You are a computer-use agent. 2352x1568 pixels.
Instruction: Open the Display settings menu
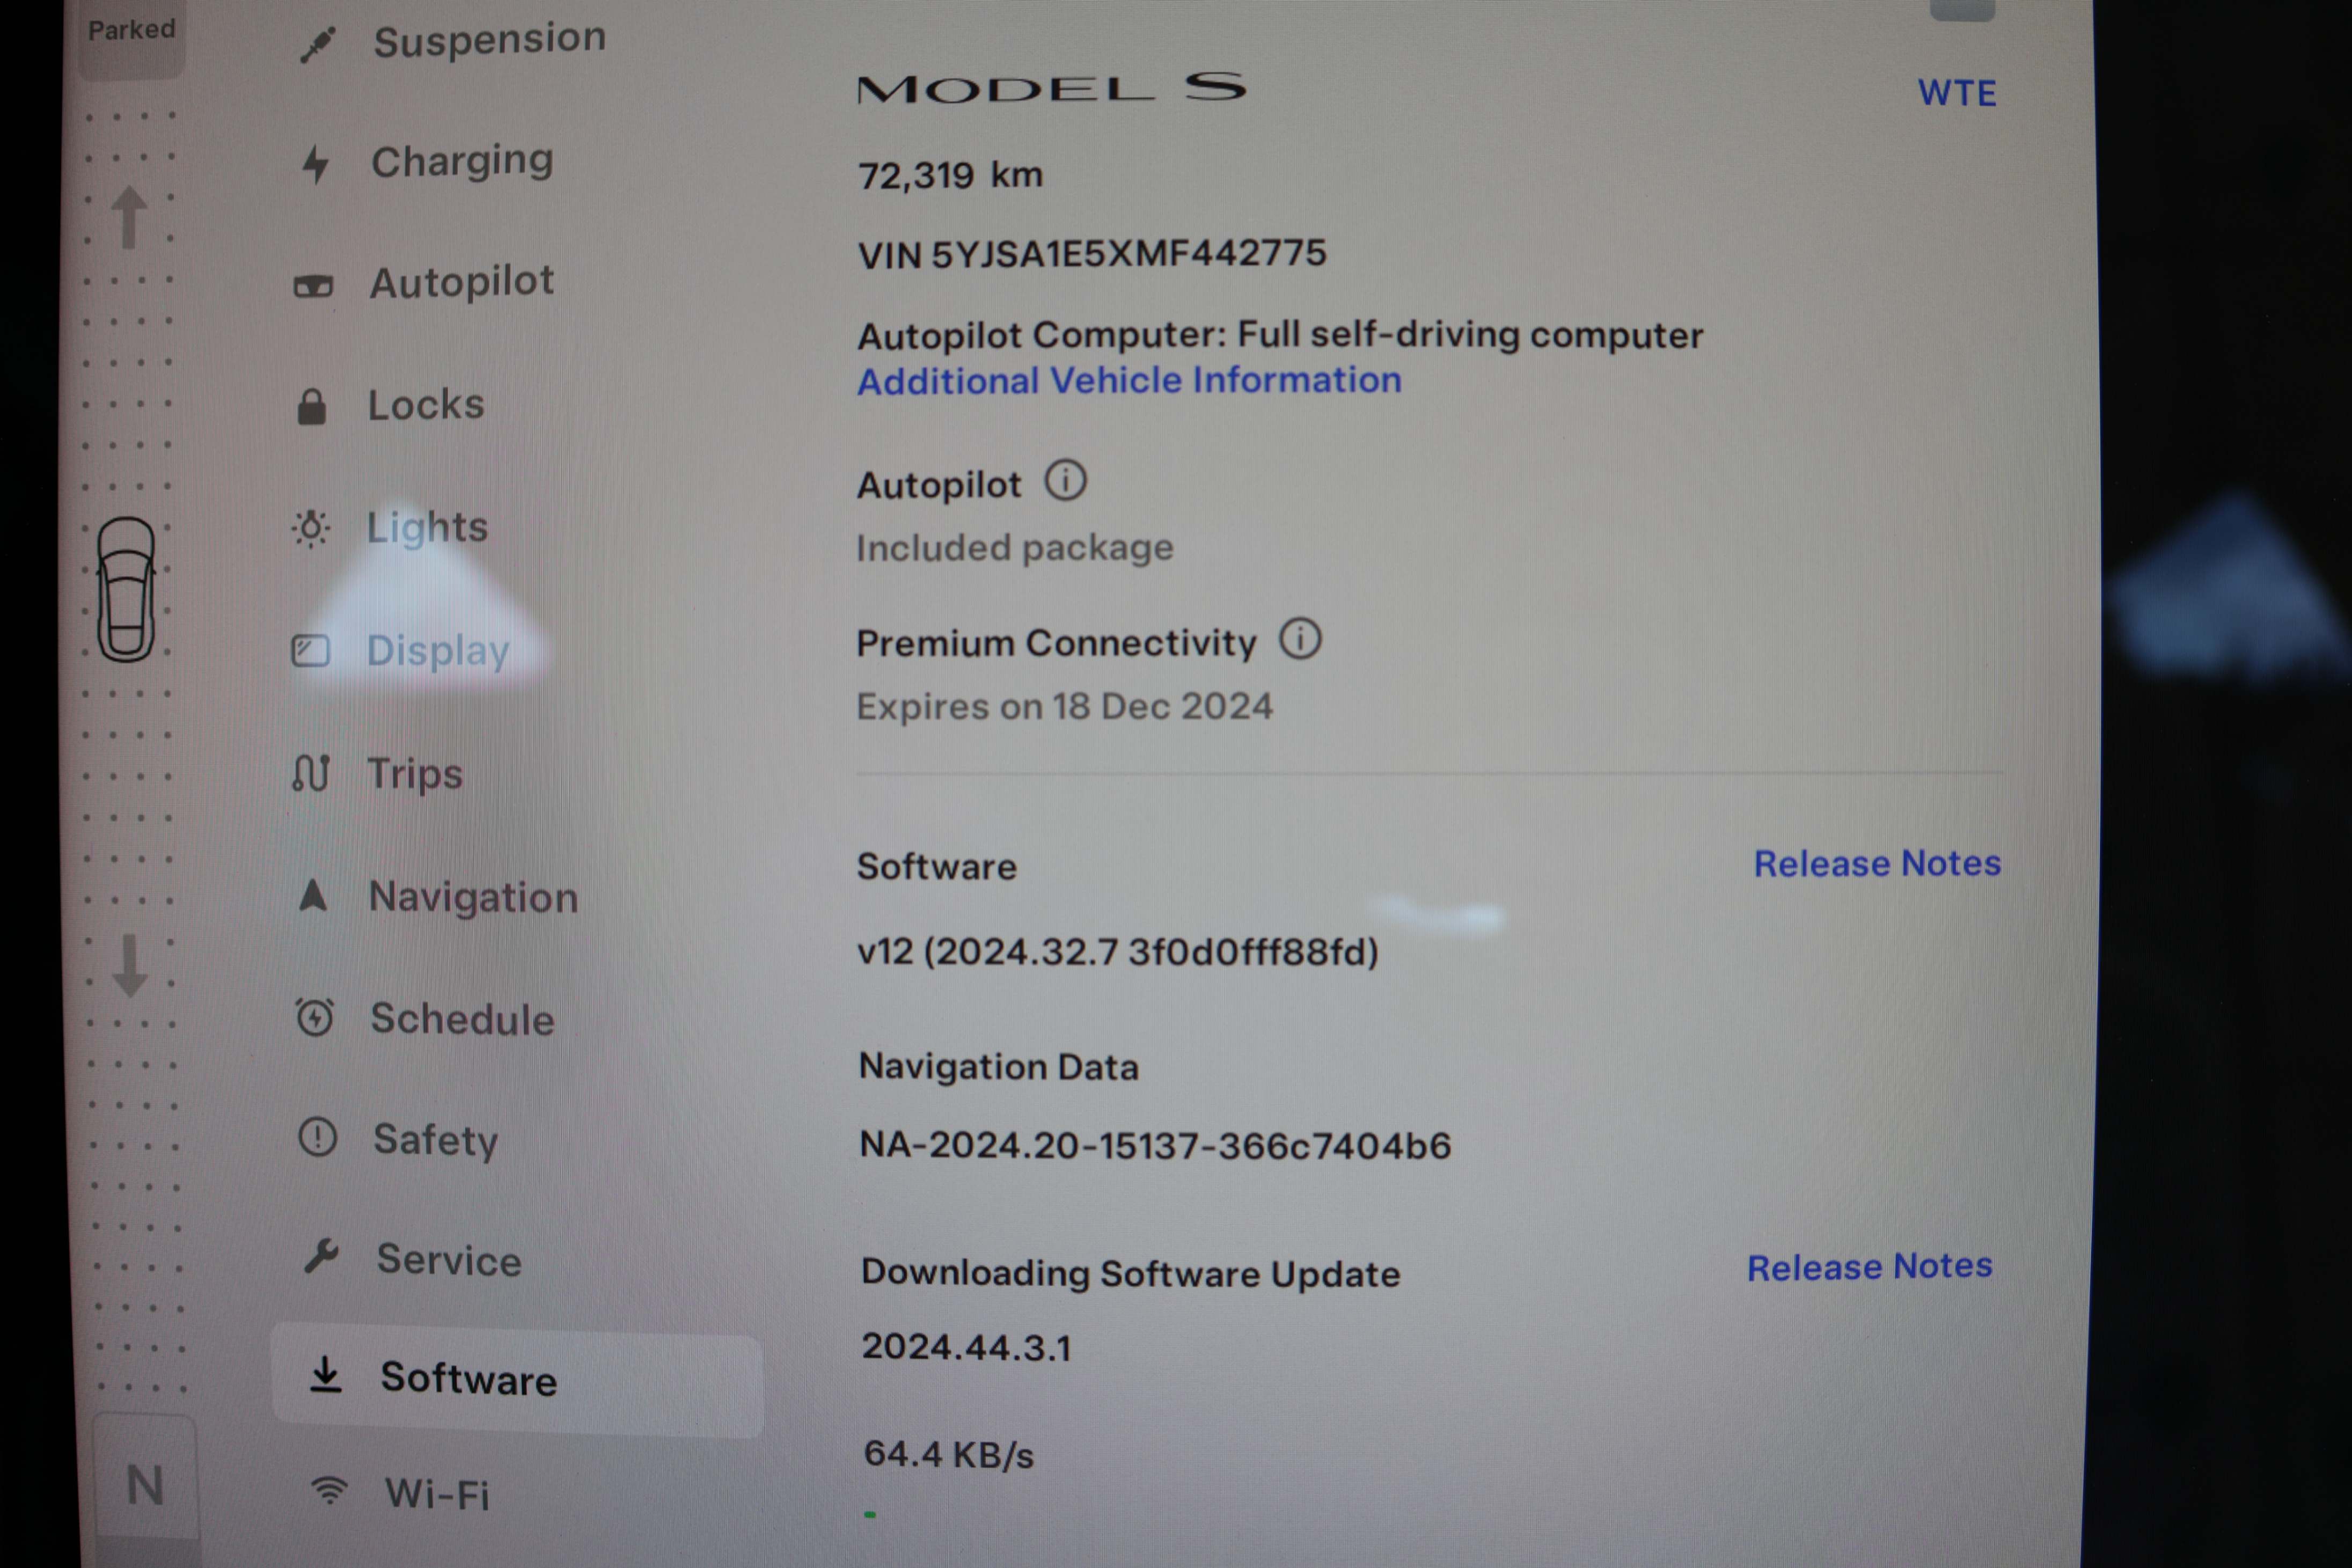(437, 651)
